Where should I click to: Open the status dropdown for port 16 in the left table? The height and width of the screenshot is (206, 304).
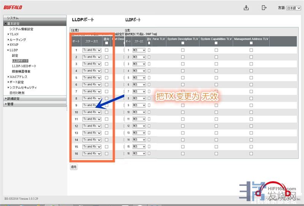[92, 153]
